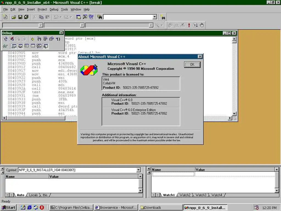Open the Find combo box dropdown arrow
281x211 pixels.
tap(155, 17)
